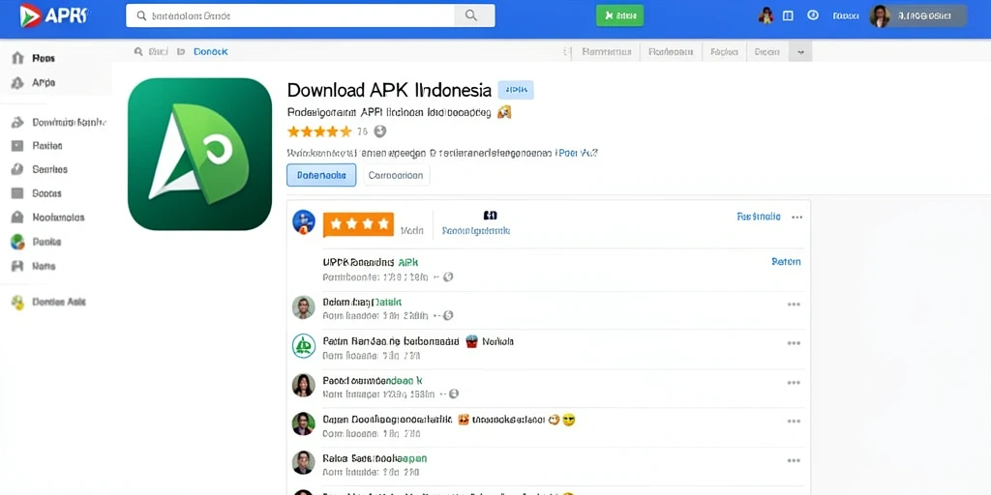991x495 pixels.
Task: Select the 'Sopras' sidebar icon
Action: tap(17, 193)
